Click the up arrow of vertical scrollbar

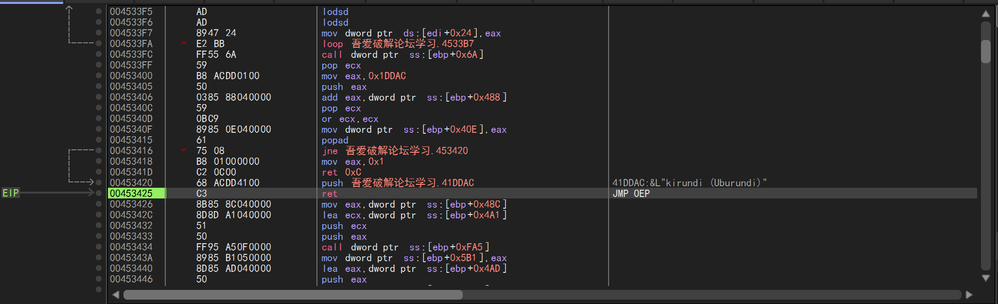[x=985, y=14]
